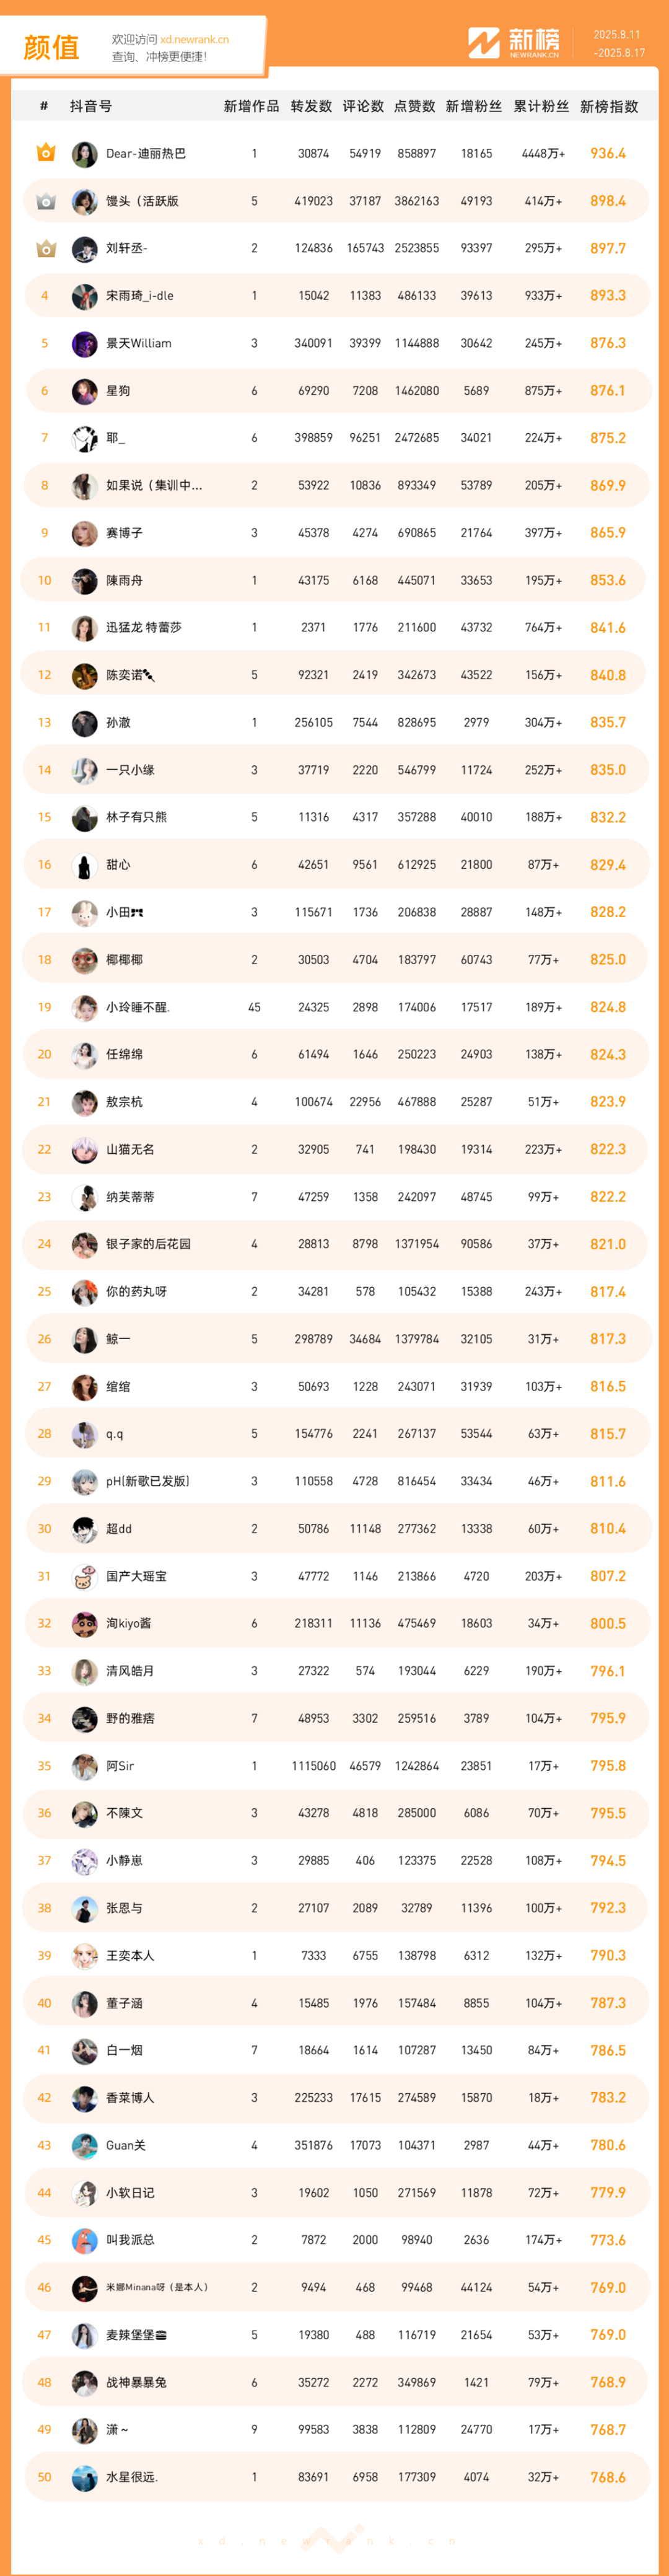The width and height of the screenshot is (669, 2576).
Task: Open account 阿Sir in row 35
Action: [x=120, y=1766]
